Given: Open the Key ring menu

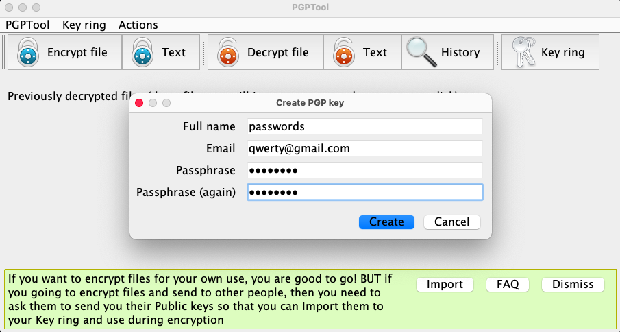Looking at the screenshot, I should pos(84,25).
